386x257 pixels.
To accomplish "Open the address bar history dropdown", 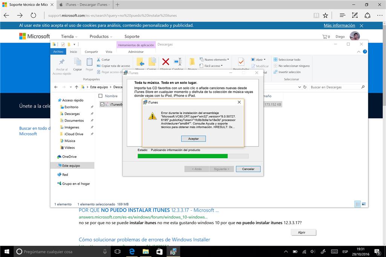I will point(299,87).
